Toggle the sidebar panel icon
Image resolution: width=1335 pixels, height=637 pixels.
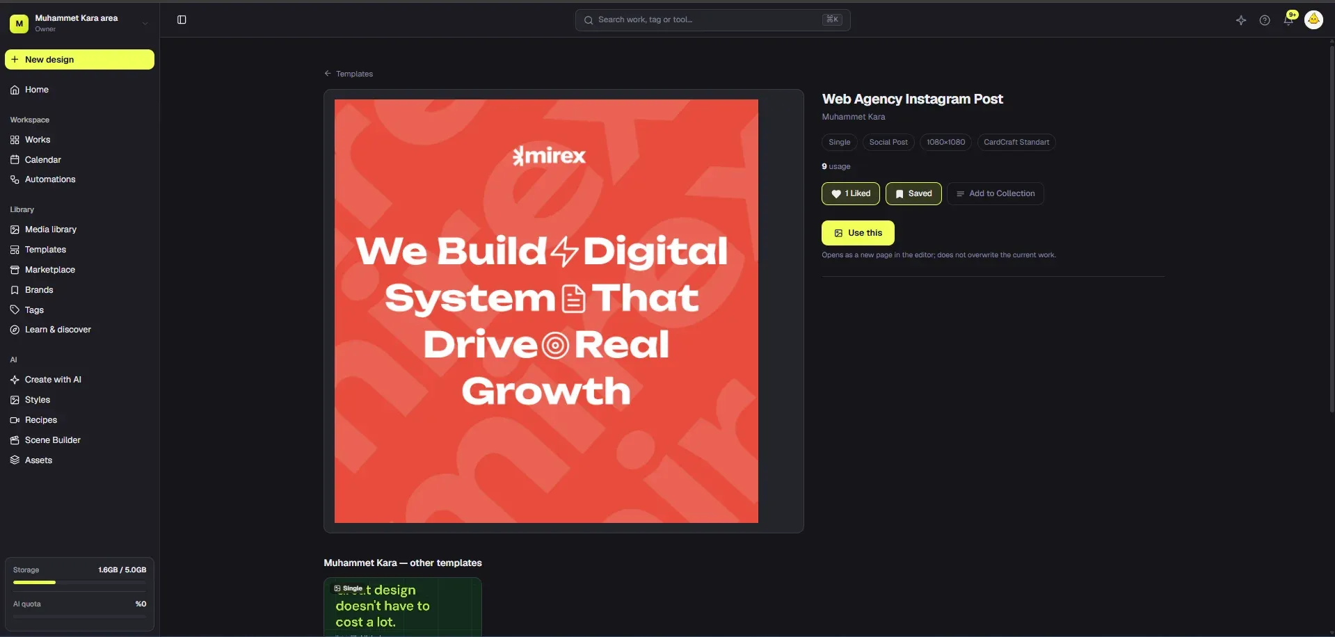pyautogui.click(x=182, y=20)
